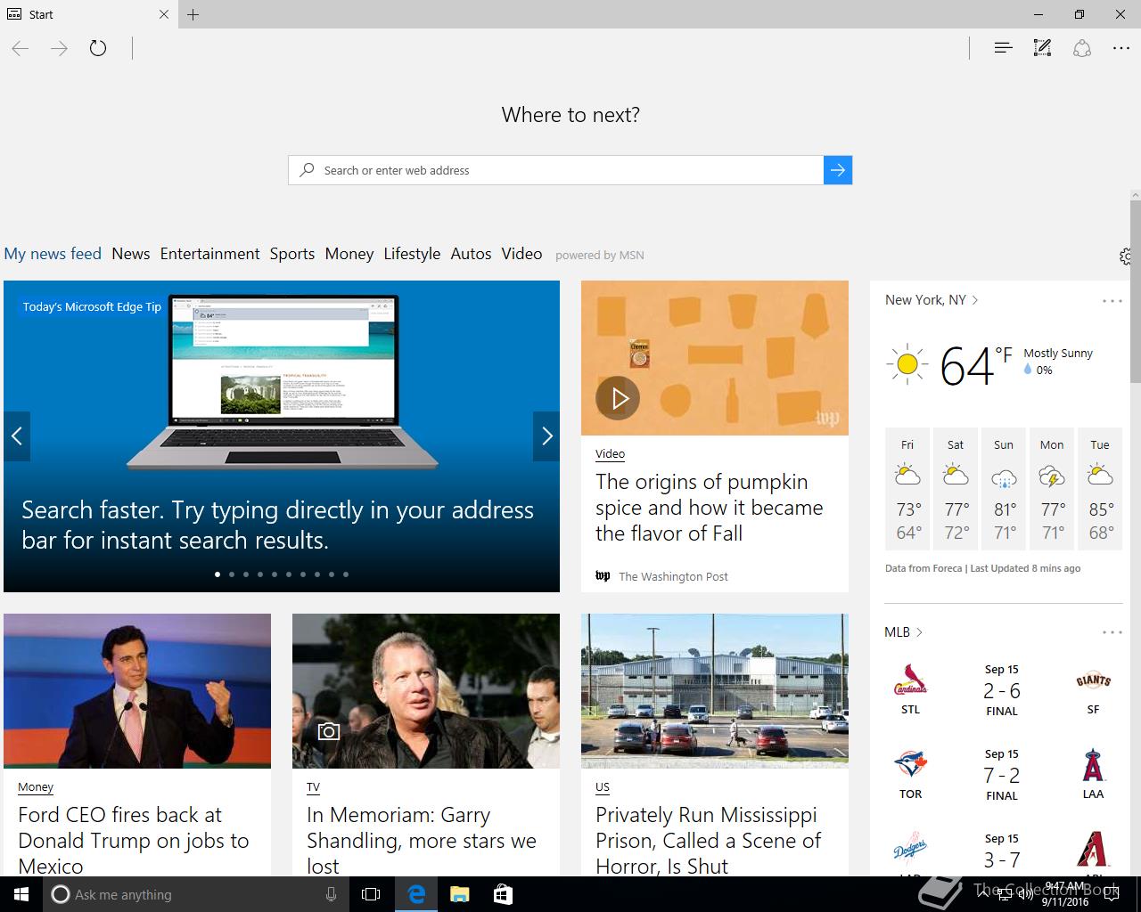Open the Money category label above Ford article
This screenshot has width=1141, height=912.
36,787
